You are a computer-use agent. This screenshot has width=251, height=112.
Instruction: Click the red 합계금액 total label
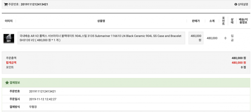tap(11, 62)
